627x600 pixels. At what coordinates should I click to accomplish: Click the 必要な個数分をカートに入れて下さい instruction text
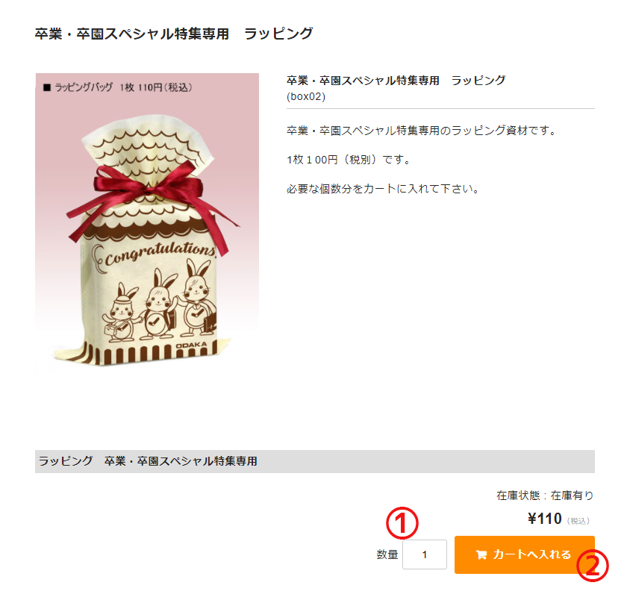[383, 189]
